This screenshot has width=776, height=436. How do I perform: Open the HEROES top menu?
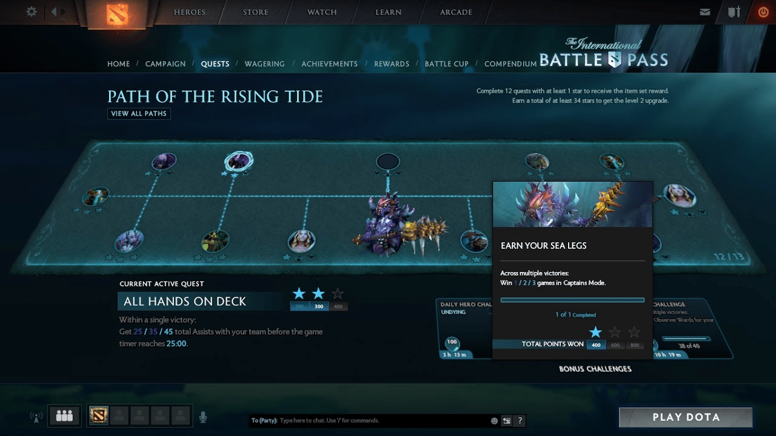click(190, 12)
